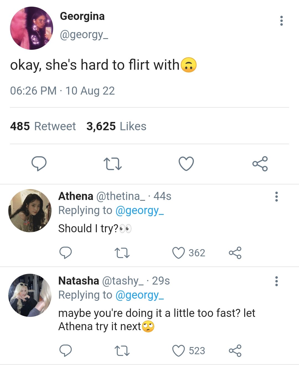This screenshot has height=365, width=299.
Task: Open the three-dot menu on Georgina's tweet
Action: [282, 21]
